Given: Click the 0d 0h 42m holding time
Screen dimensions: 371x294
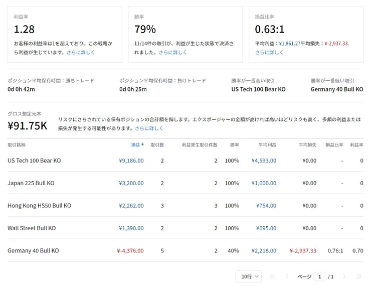Looking at the screenshot, I should [x=21, y=89].
